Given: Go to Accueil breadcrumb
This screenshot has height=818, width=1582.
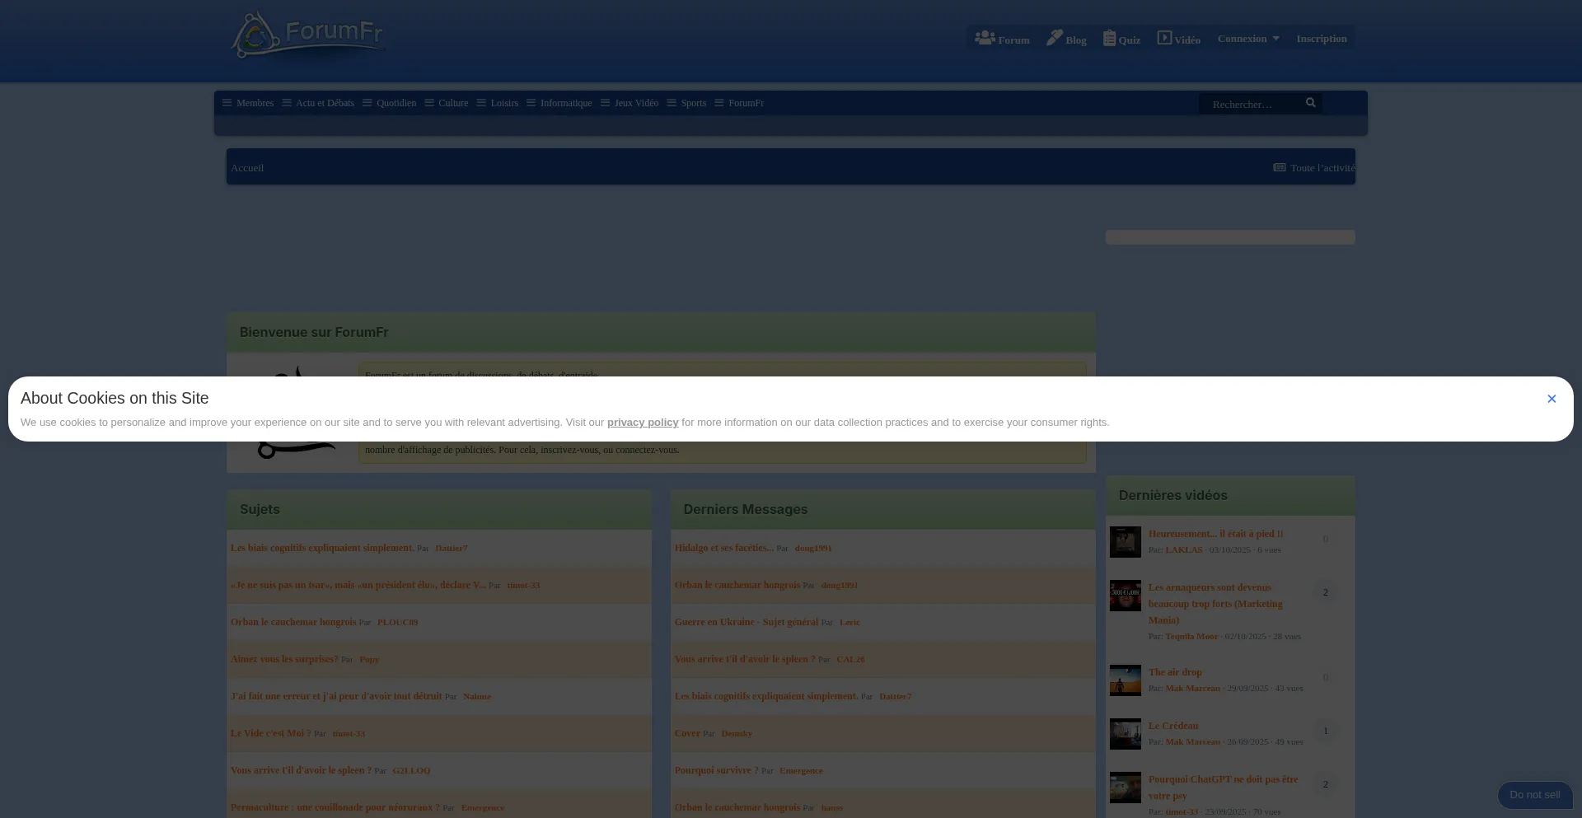Looking at the screenshot, I should [x=247, y=168].
